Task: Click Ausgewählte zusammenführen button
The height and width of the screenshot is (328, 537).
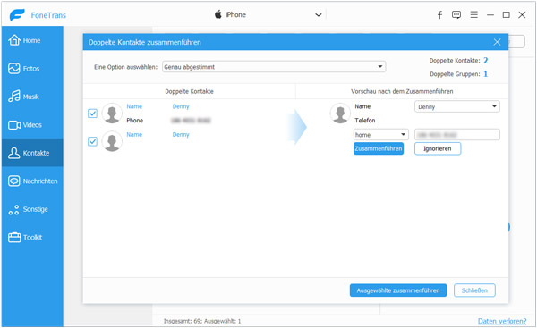Action: [x=398, y=290]
